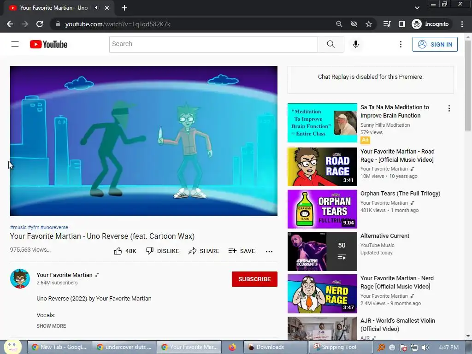This screenshot has width=472, height=354.
Task: Click the video player to pause
Action: coord(144,141)
